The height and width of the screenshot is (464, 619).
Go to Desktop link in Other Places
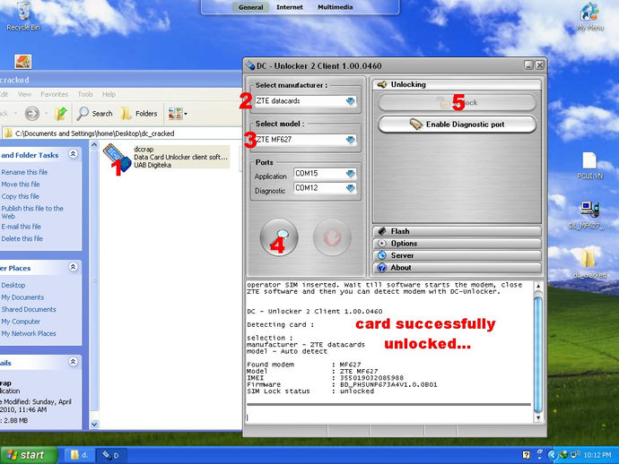pos(13,285)
